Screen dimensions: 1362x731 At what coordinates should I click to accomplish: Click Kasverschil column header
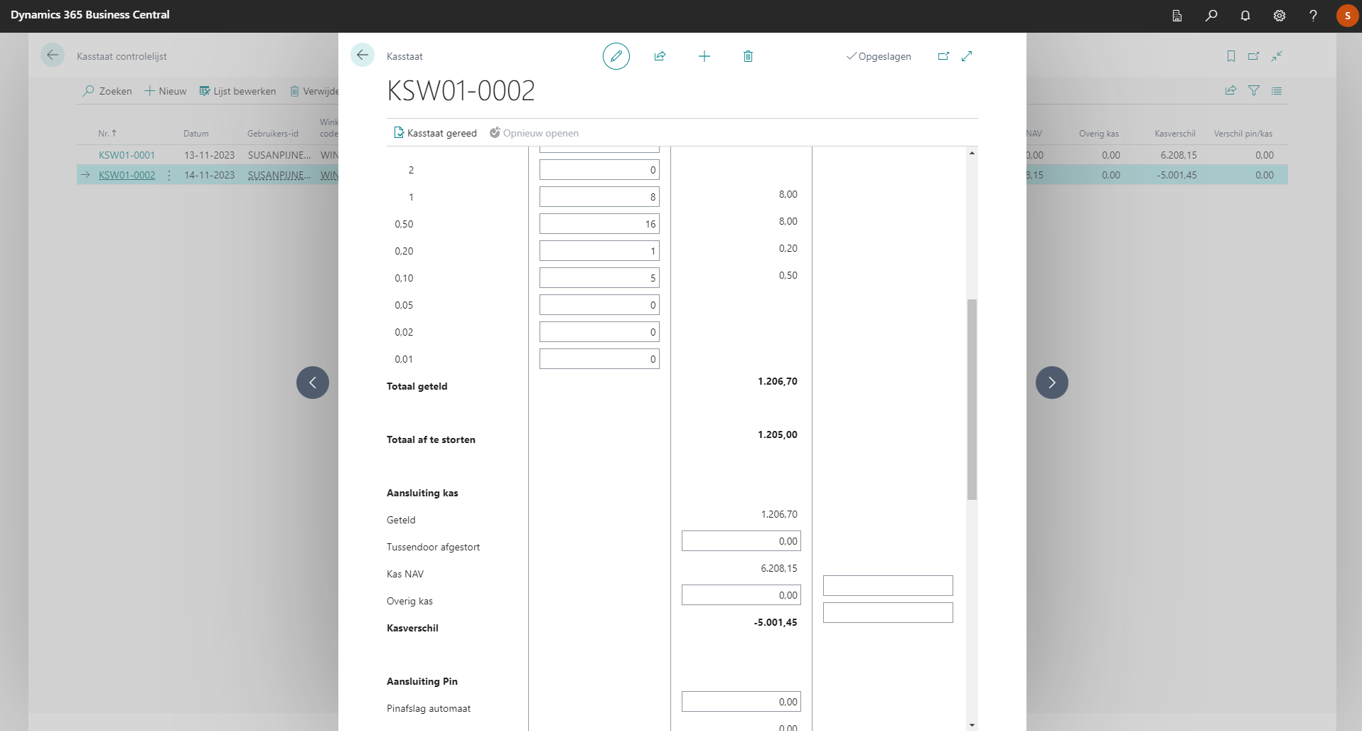[x=1175, y=133]
